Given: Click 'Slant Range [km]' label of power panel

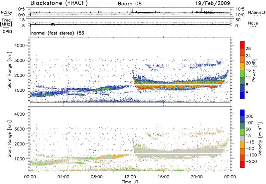Looking at the screenshot, I should tap(9, 70).
